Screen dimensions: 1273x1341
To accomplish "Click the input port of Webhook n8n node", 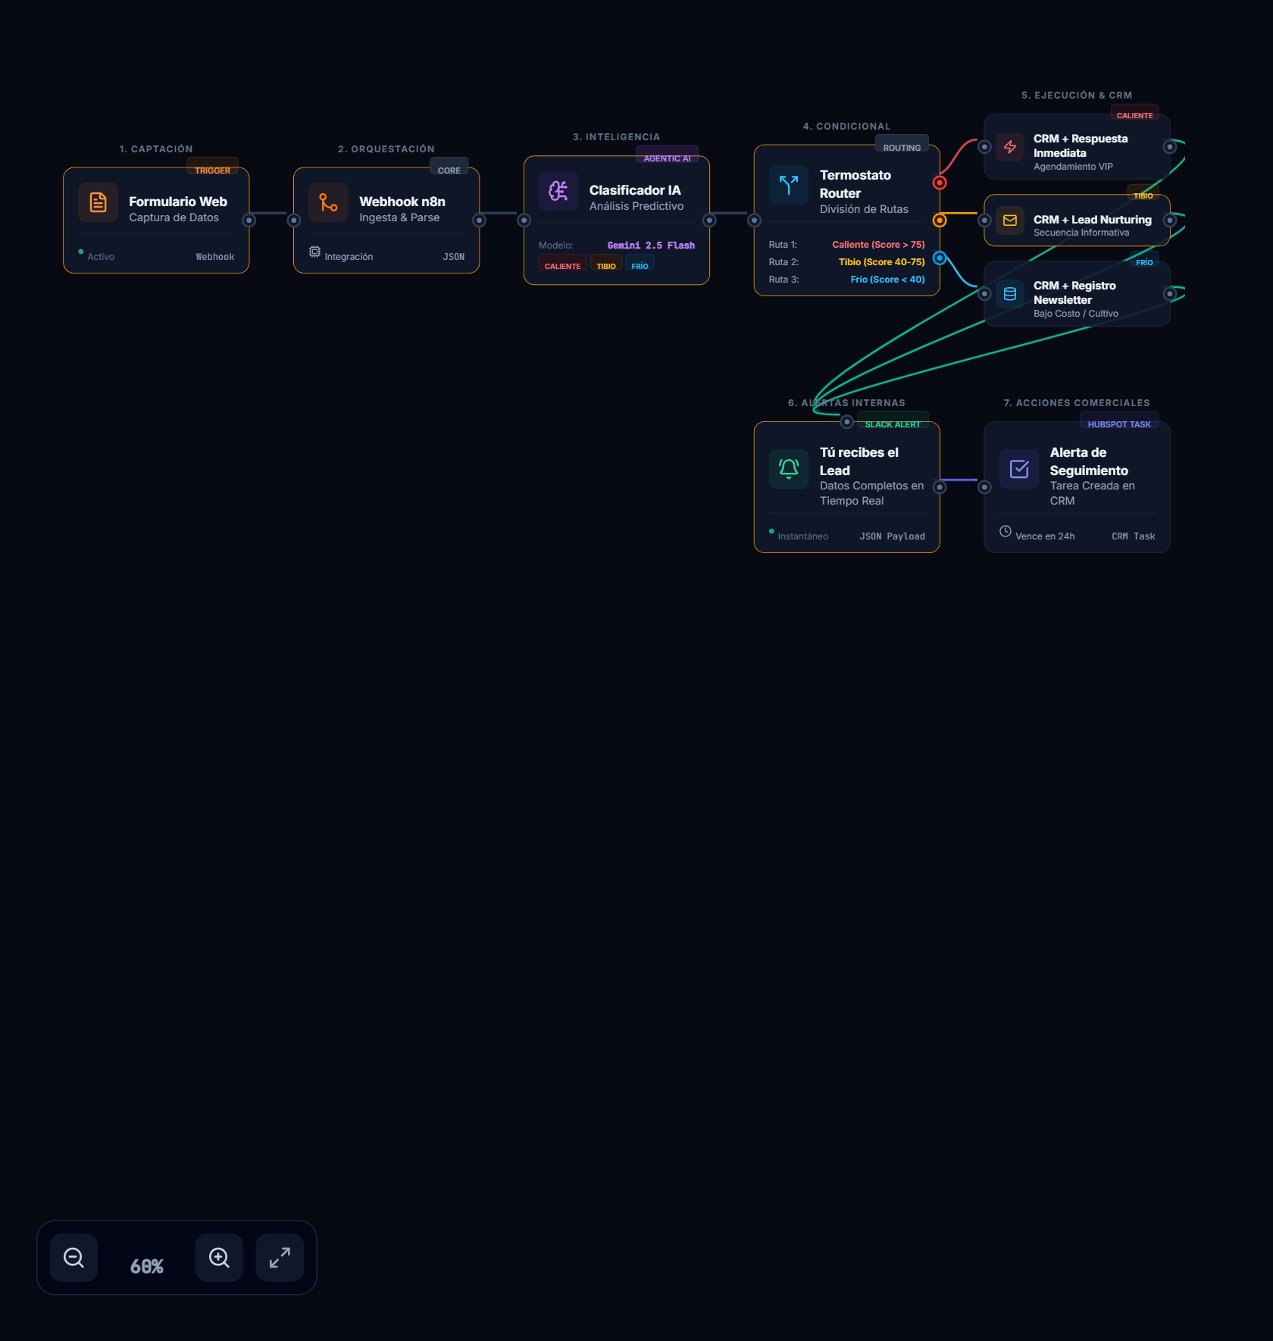I will pos(294,220).
